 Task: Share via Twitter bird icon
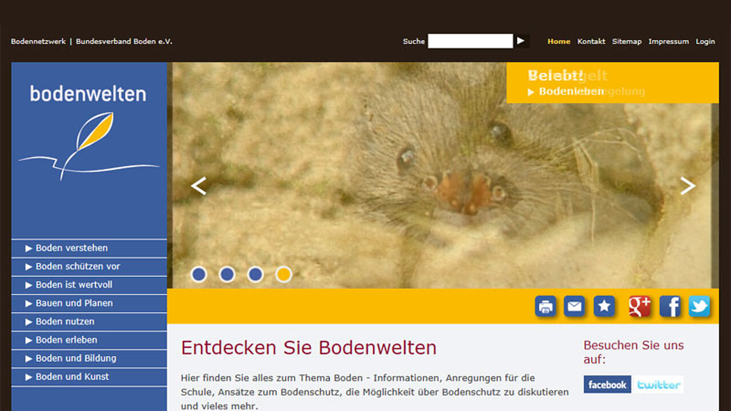click(699, 307)
